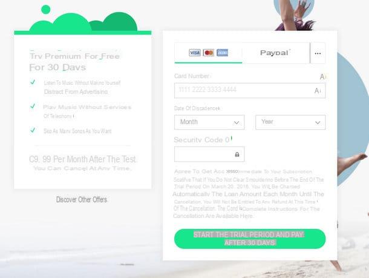369x278 pixels.
Task: Click checkmark beside 'Skip As Many Songs'
Action: click(x=33, y=130)
